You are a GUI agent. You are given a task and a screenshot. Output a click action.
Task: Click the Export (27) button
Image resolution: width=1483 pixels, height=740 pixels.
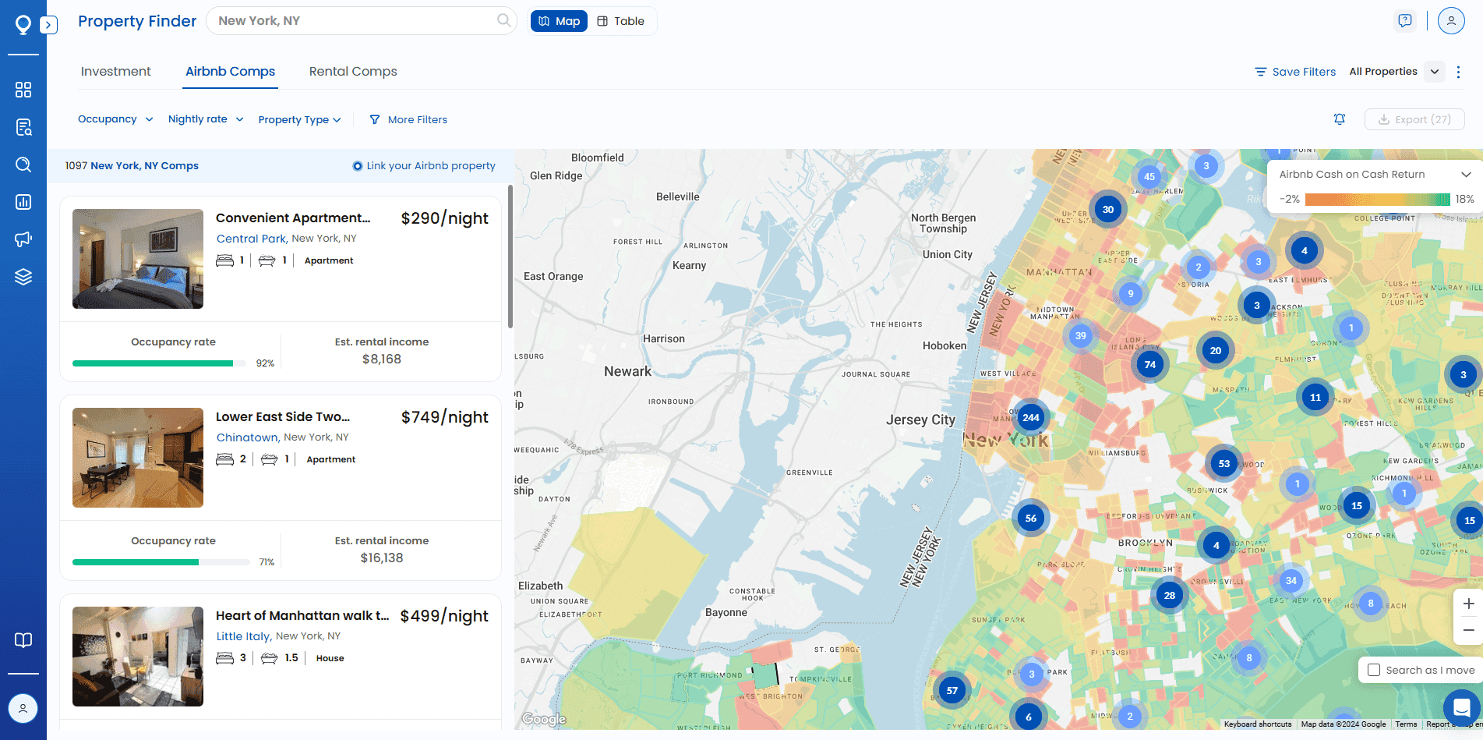1414,119
